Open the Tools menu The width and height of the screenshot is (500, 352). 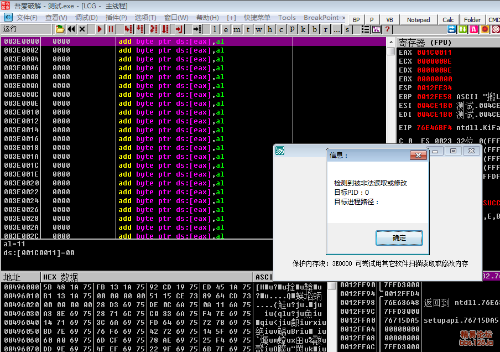click(x=287, y=18)
